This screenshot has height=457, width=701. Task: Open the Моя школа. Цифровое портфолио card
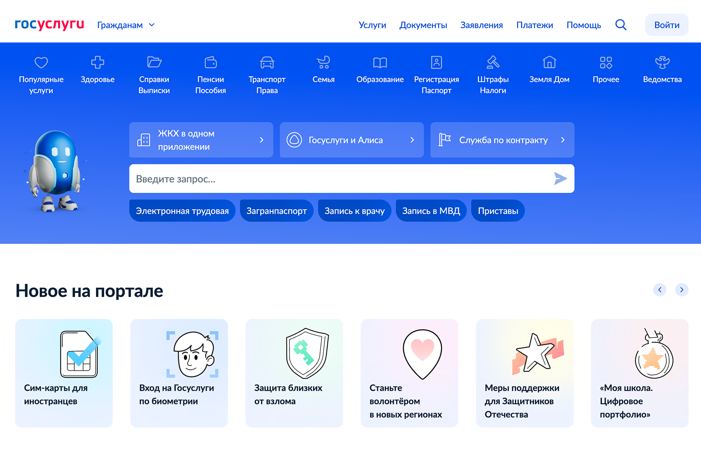point(640,373)
